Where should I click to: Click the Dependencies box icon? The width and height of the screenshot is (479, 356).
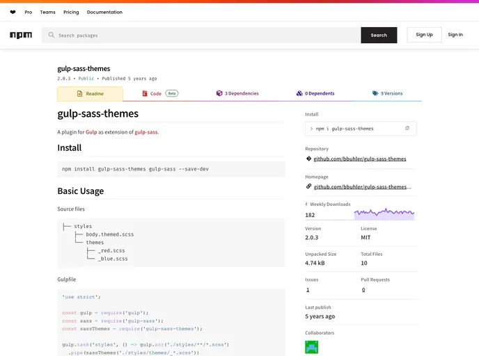(219, 93)
